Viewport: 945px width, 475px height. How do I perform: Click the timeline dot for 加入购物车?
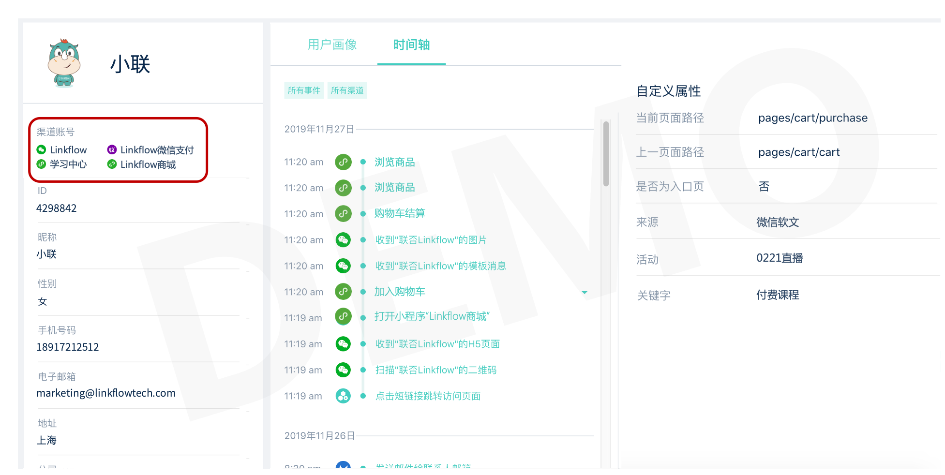coord(363,292)
